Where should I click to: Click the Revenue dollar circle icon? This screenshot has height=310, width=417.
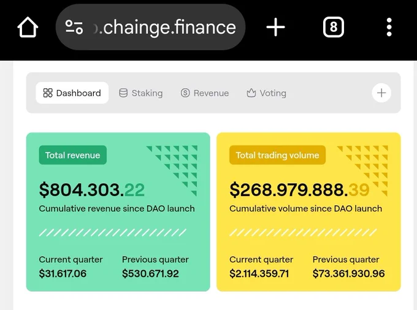click(185, 93)
